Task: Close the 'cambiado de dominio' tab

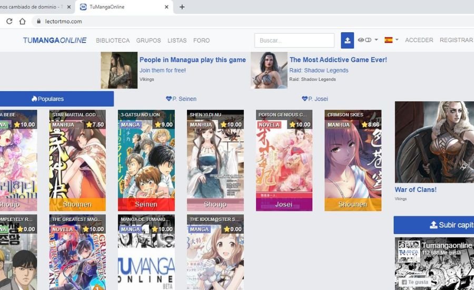Action: 69,7
